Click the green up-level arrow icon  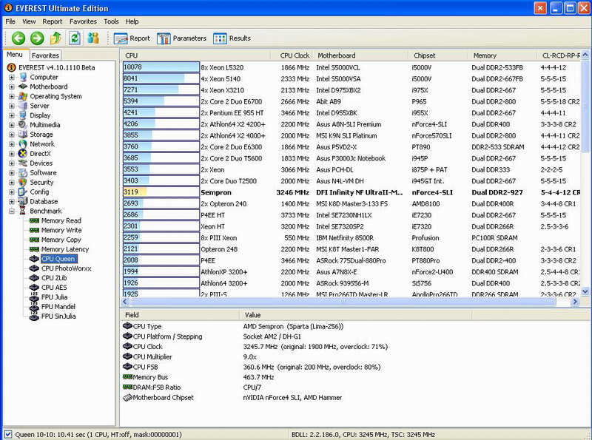pyautogui.click(x=55, y=38)
